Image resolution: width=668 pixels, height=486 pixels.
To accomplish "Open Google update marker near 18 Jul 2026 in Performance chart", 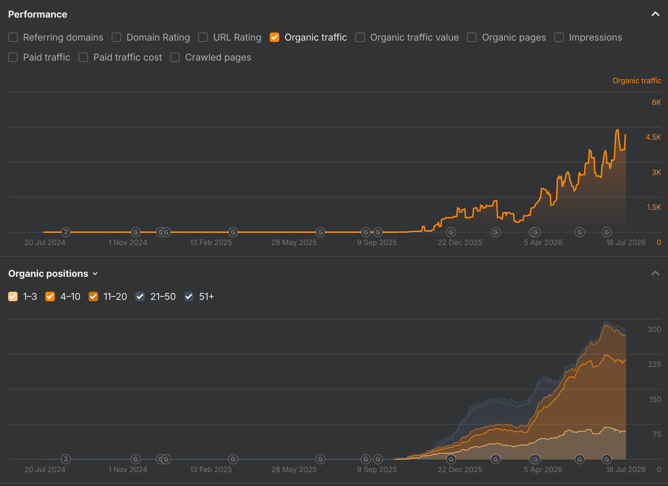I will click(607, 232).
